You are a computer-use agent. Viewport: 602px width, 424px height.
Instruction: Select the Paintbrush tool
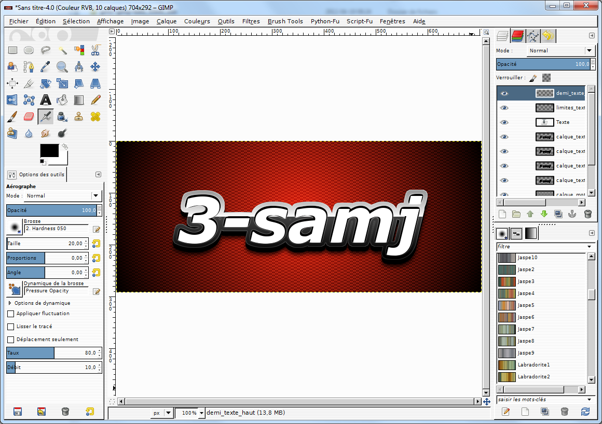click(12, 117)
